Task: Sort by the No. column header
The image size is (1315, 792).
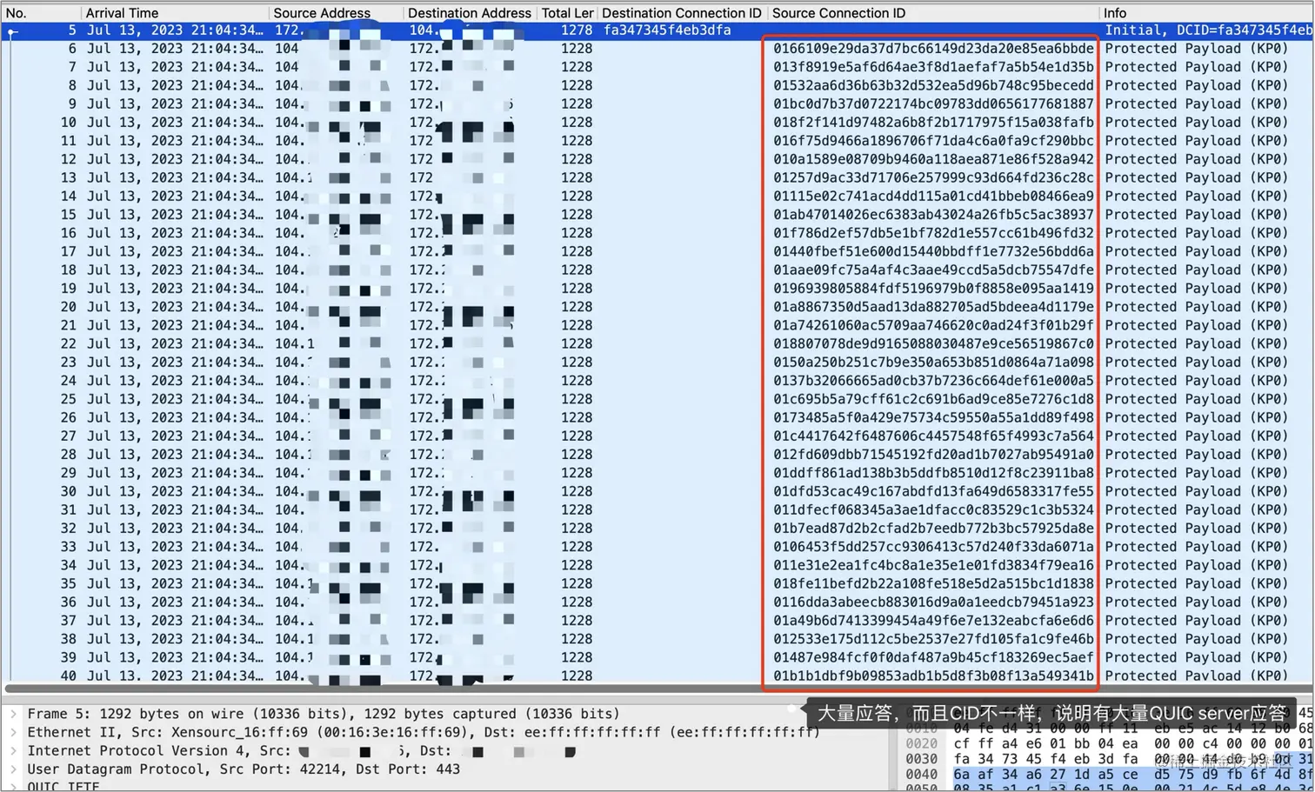Action: tap(41, 13)
